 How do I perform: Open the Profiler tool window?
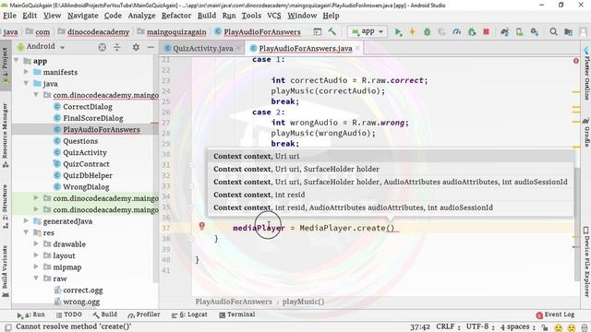[144, 314]
